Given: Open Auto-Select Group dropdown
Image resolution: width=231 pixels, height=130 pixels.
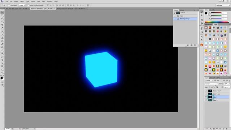Looking at the screenshot, I should coord(22,5).
